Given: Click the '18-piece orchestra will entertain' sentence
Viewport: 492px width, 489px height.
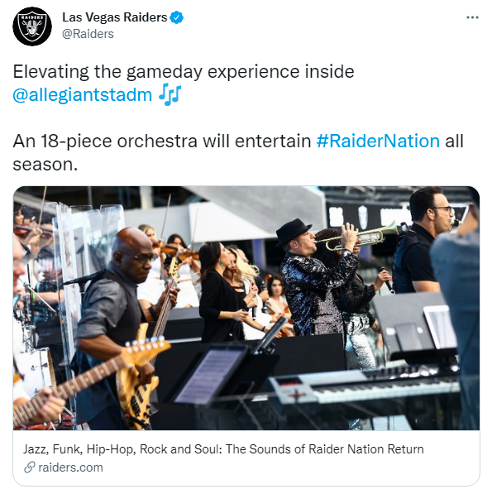Looking at the screenshot, I should coord(176,141).
